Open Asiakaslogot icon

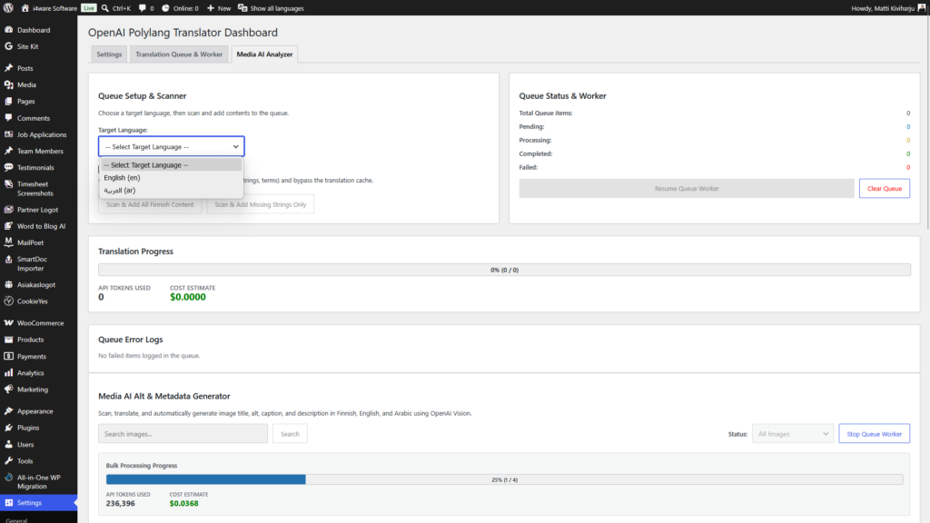[8, 284]
